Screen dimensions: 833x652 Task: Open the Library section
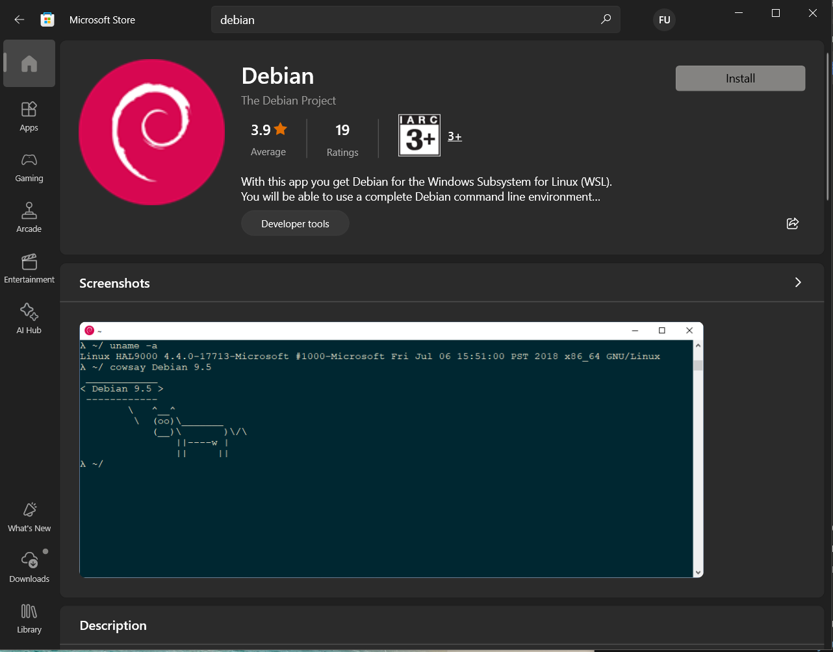pyautogui.click(x=29, y=619)
